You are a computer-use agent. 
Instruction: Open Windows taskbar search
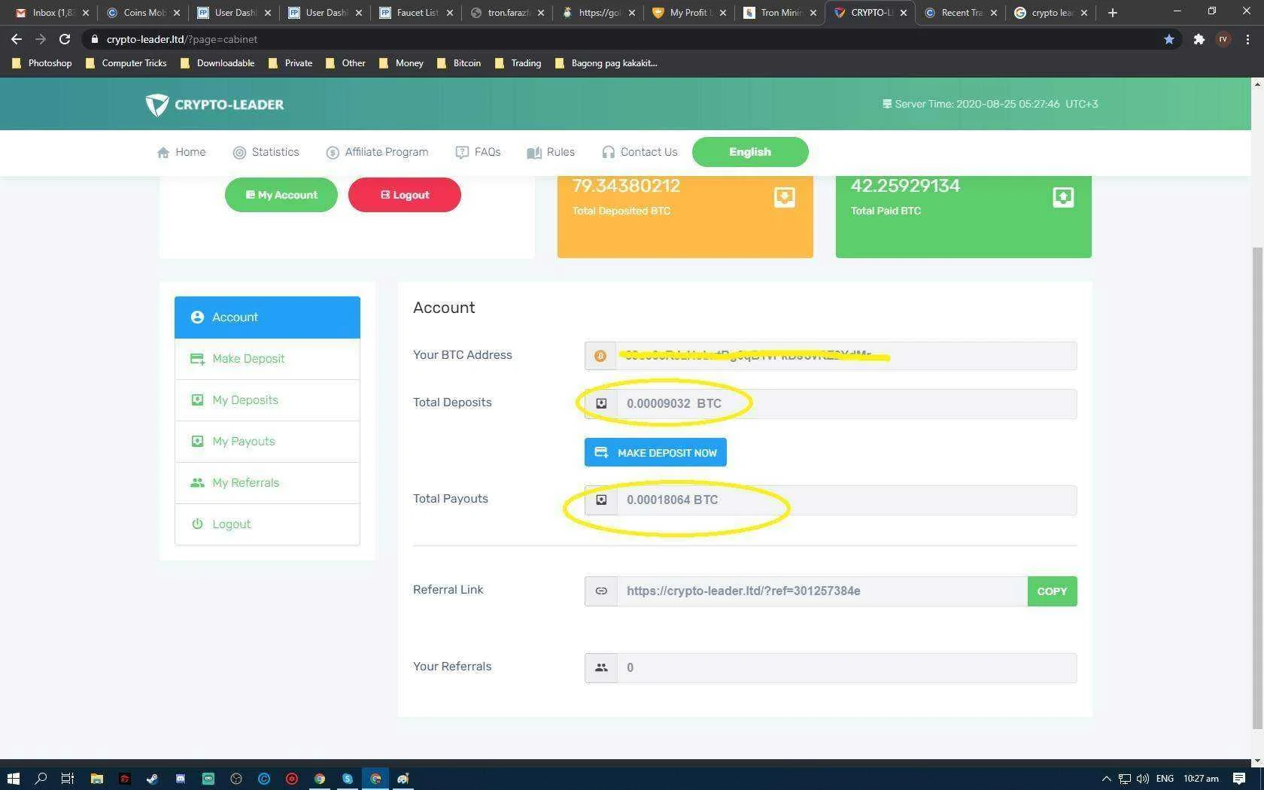click(41, 778)
